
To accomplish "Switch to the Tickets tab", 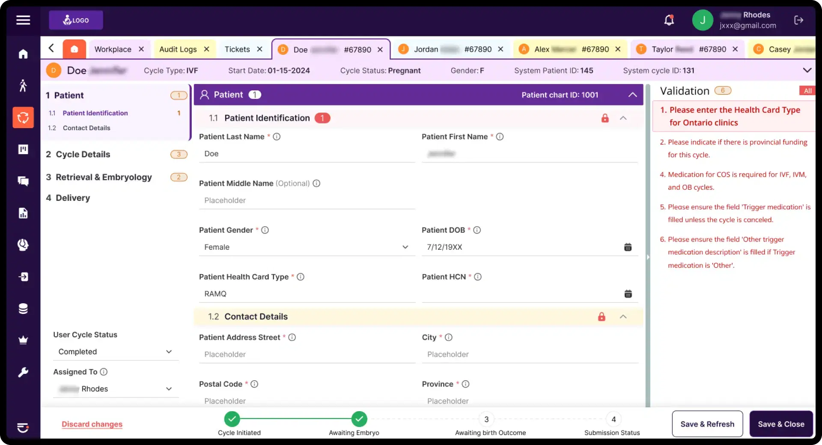I will [x=237, y=49].
